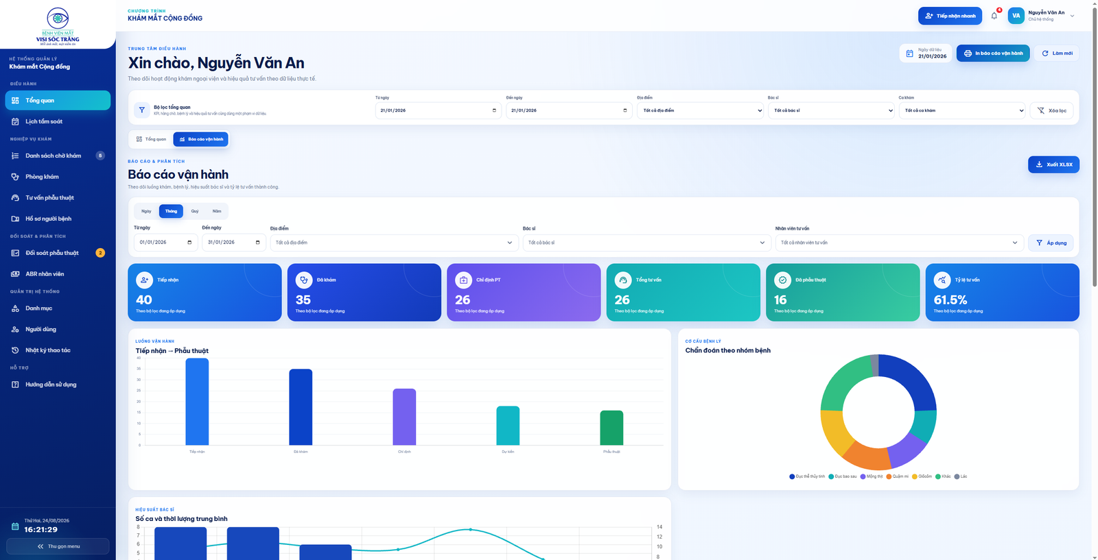Switch period to Năm
Image resolution: width=1098 pixels, height=560 pixels.
click(217, 211)
